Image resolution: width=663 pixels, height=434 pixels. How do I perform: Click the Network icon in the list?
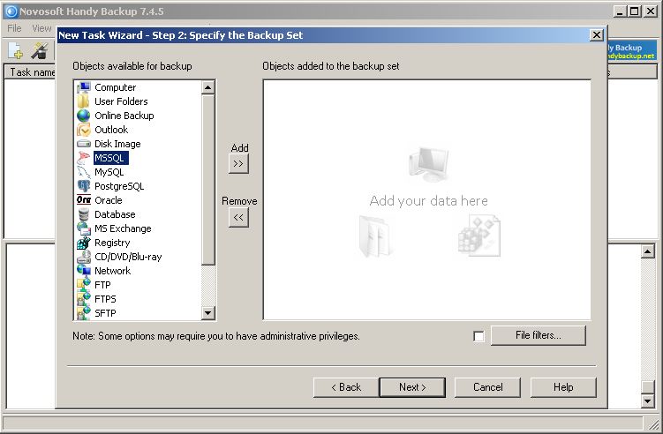pos(84,271)
